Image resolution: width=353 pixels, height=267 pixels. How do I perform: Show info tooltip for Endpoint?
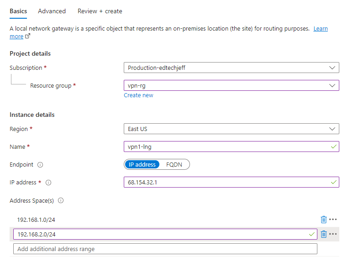tap(40, 165)
